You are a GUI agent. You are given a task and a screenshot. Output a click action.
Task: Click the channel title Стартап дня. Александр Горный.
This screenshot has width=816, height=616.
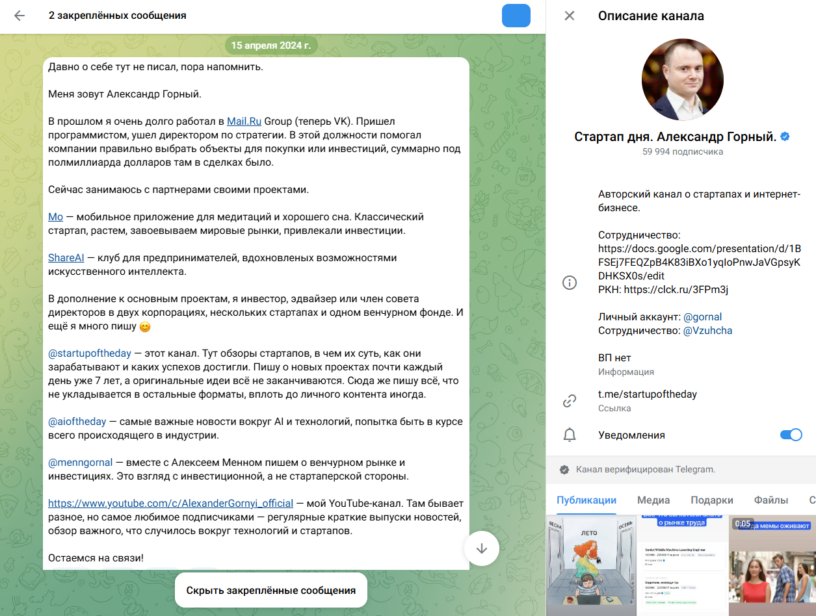676,136
